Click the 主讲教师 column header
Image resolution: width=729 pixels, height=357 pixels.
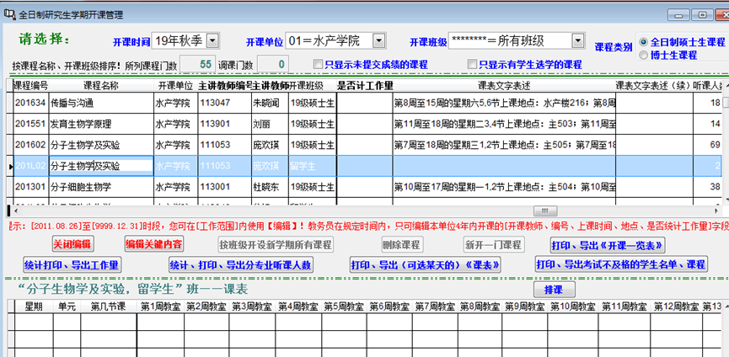pyautogui.click(x=270, y=85)
